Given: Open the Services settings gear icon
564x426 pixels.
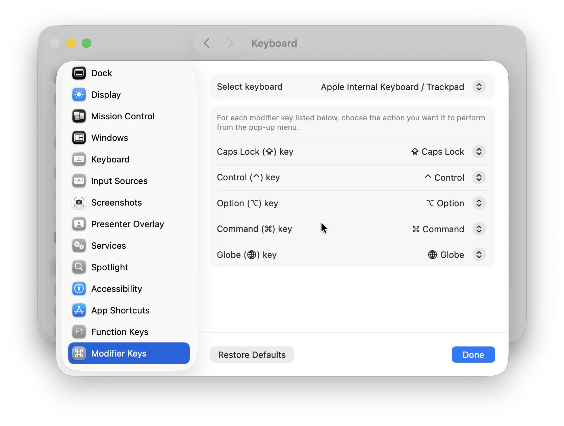Looking at the screenshot, I should [x=79, y=245].
